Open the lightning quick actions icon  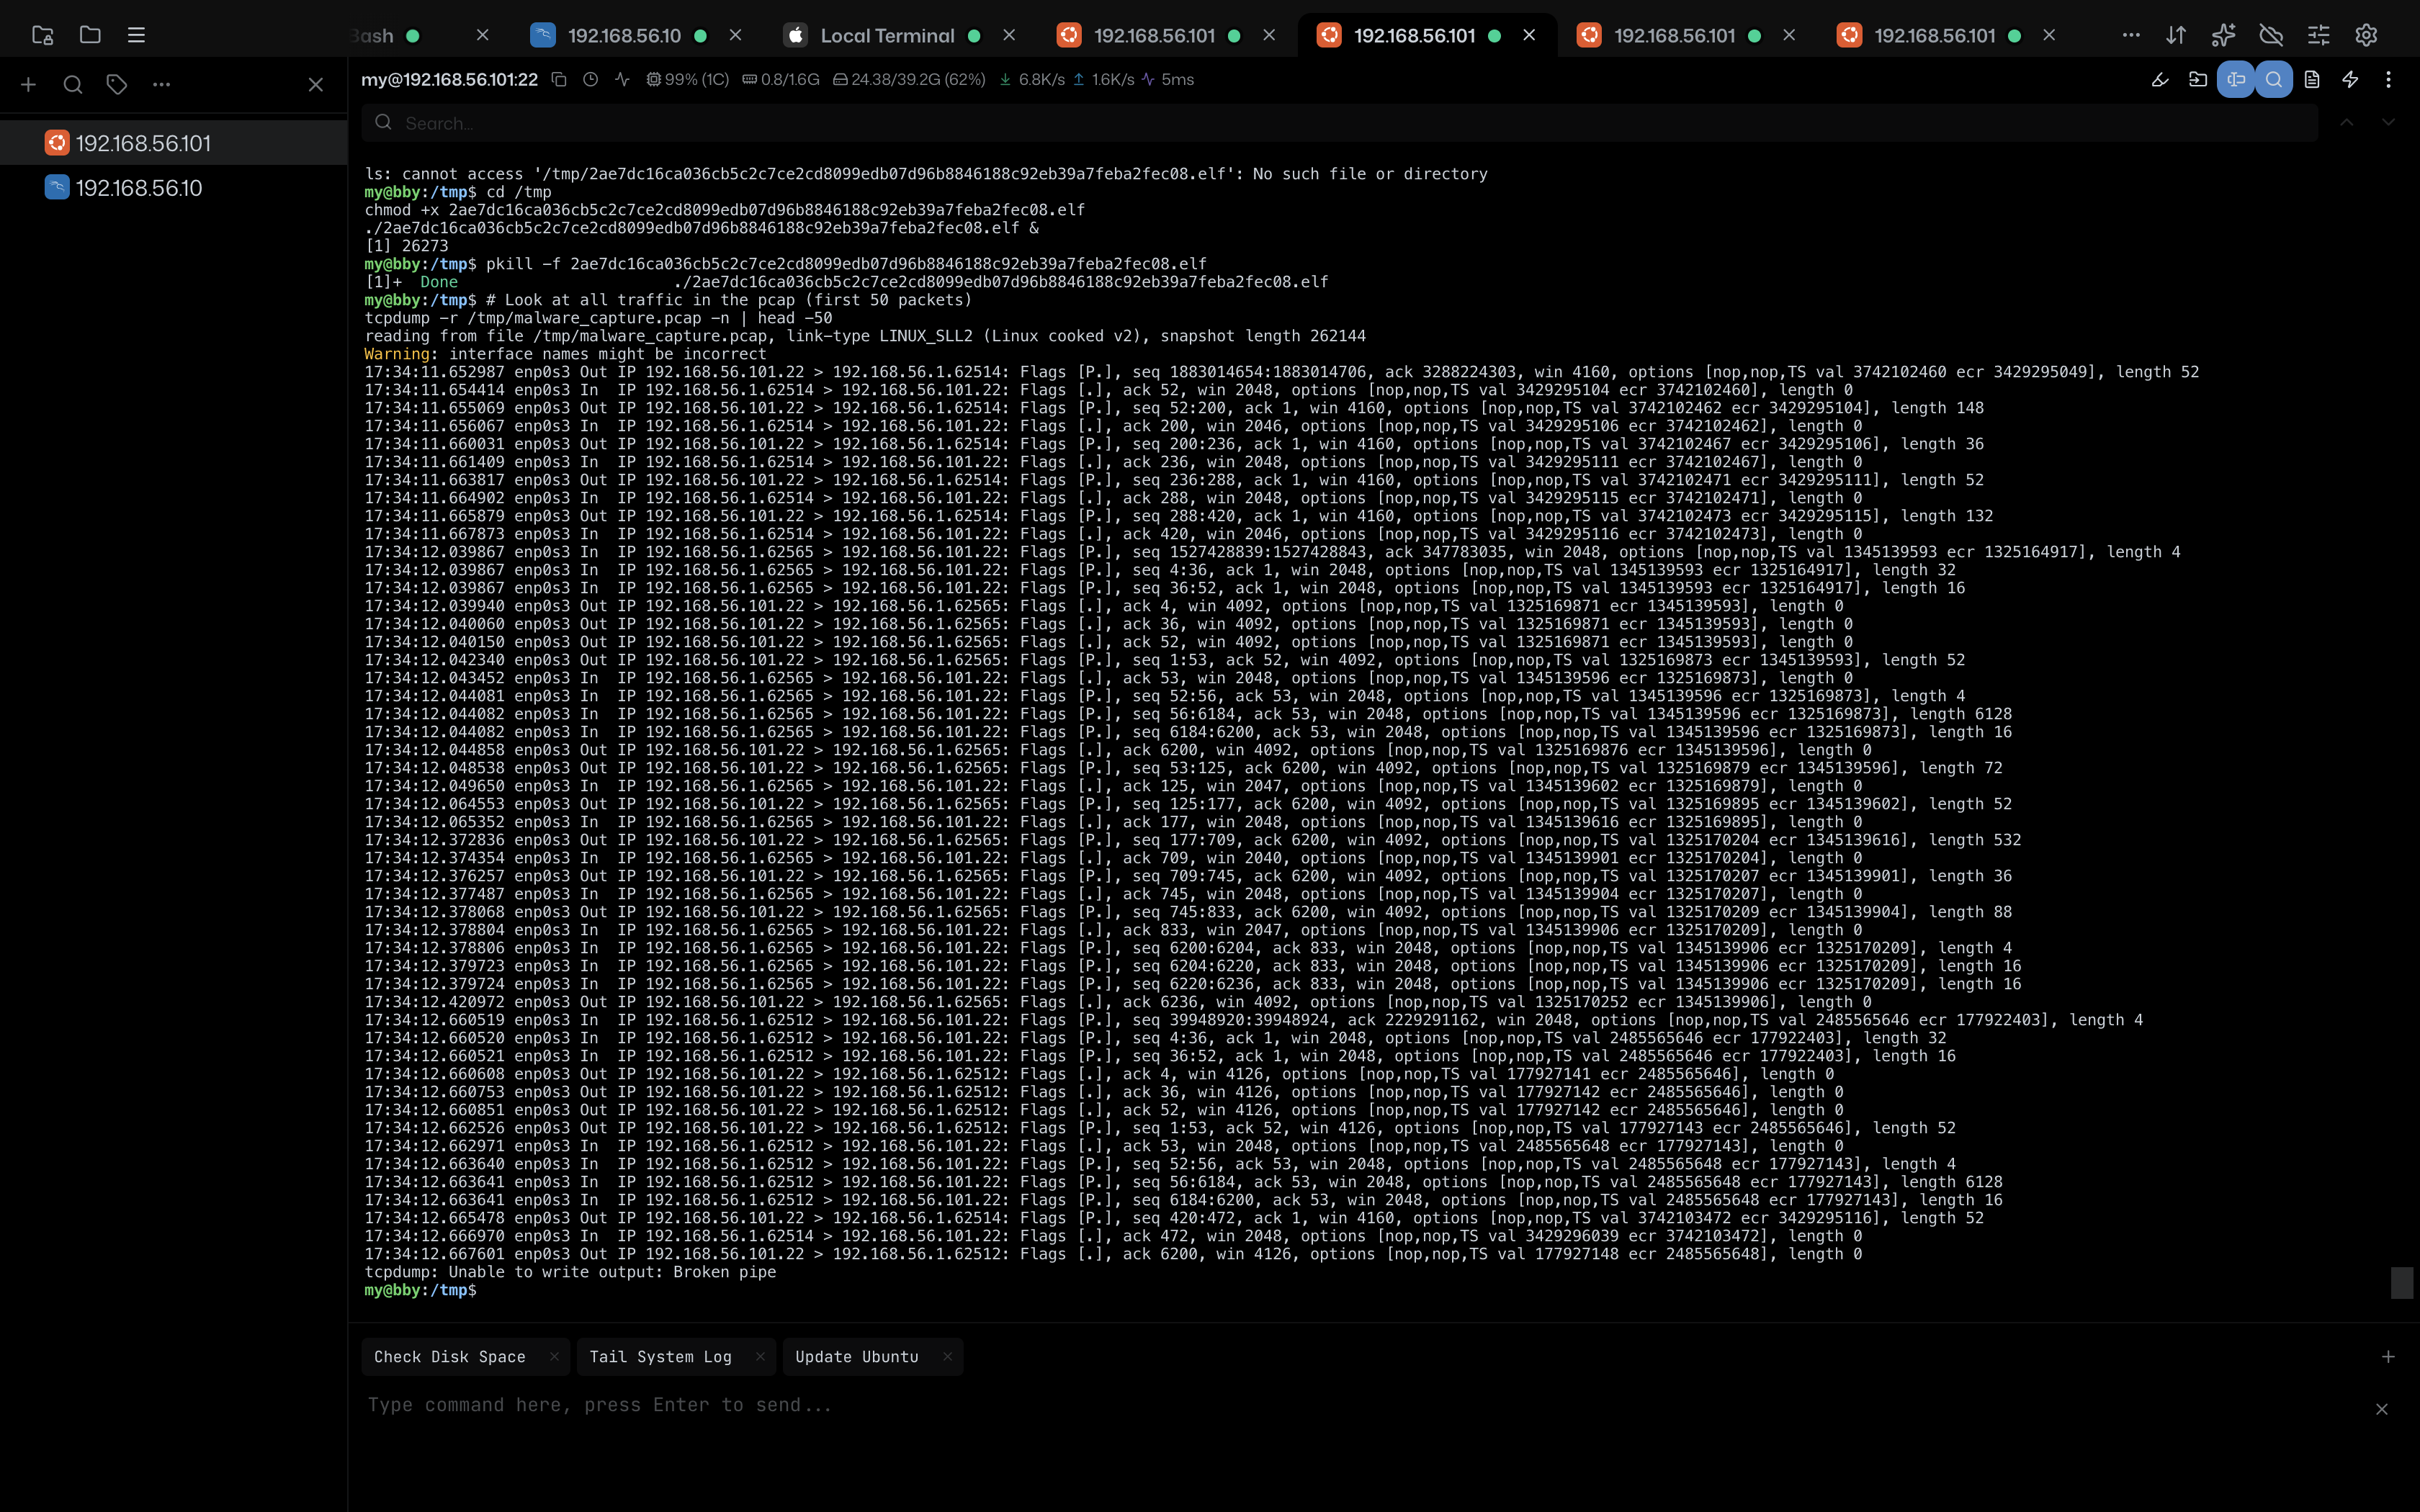click(x=2350, y=79)
